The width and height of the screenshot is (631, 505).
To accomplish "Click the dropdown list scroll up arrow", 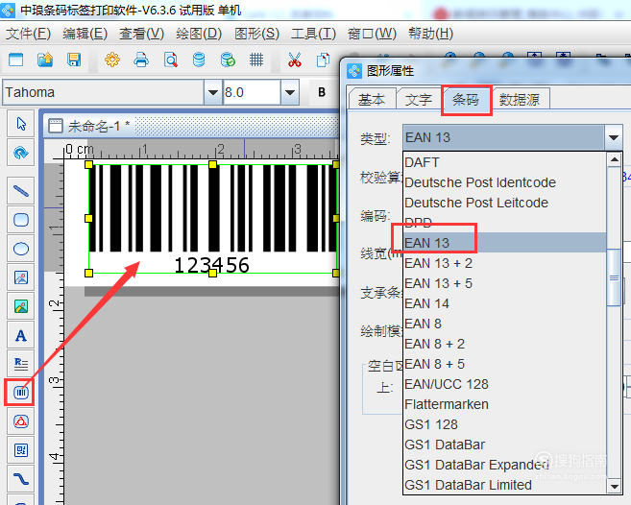I will coord(614,159).
